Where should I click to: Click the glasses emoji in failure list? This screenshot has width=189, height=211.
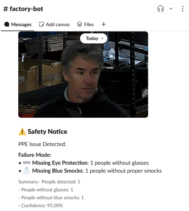tap(27, 163)
